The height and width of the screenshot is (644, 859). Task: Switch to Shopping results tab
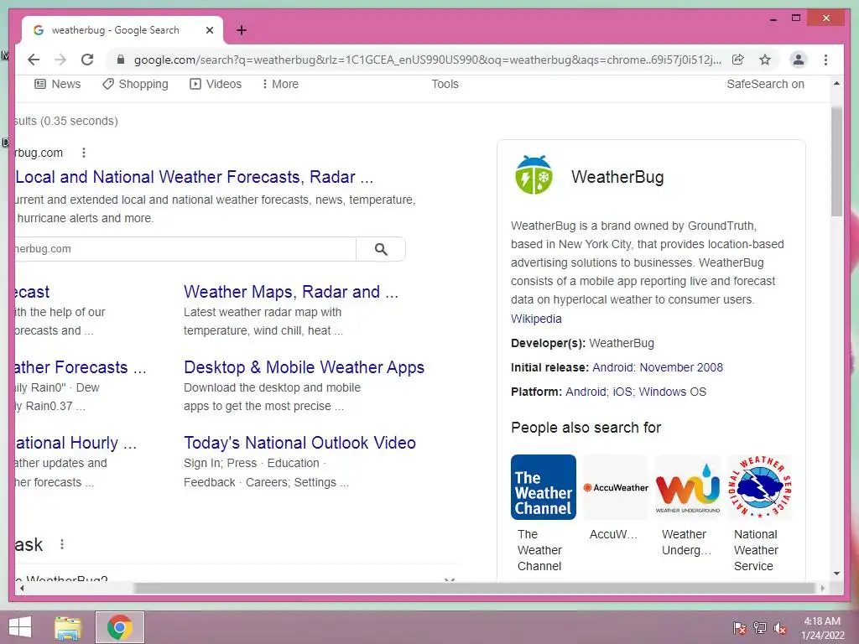[135, 85]
